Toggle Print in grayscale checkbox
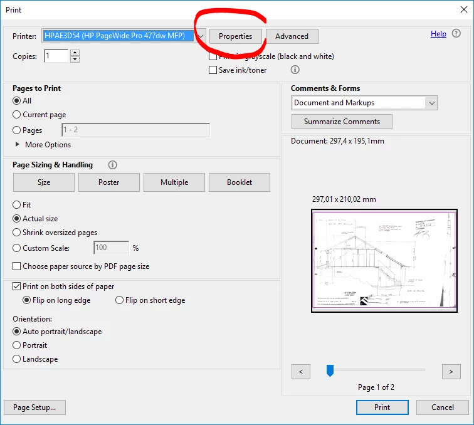 coord(213,56)
